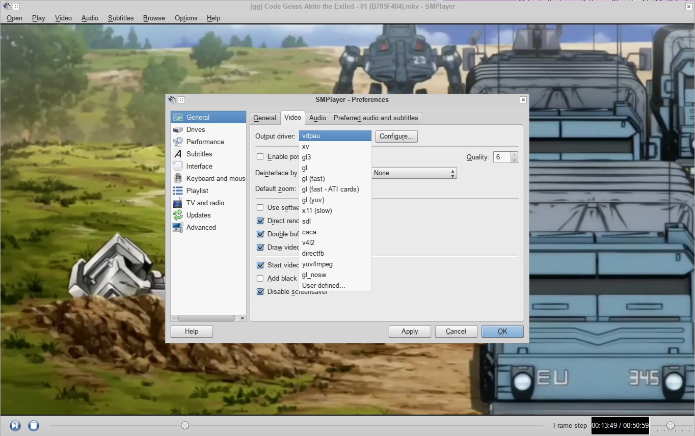Select caca output driver option

point(335,232)
